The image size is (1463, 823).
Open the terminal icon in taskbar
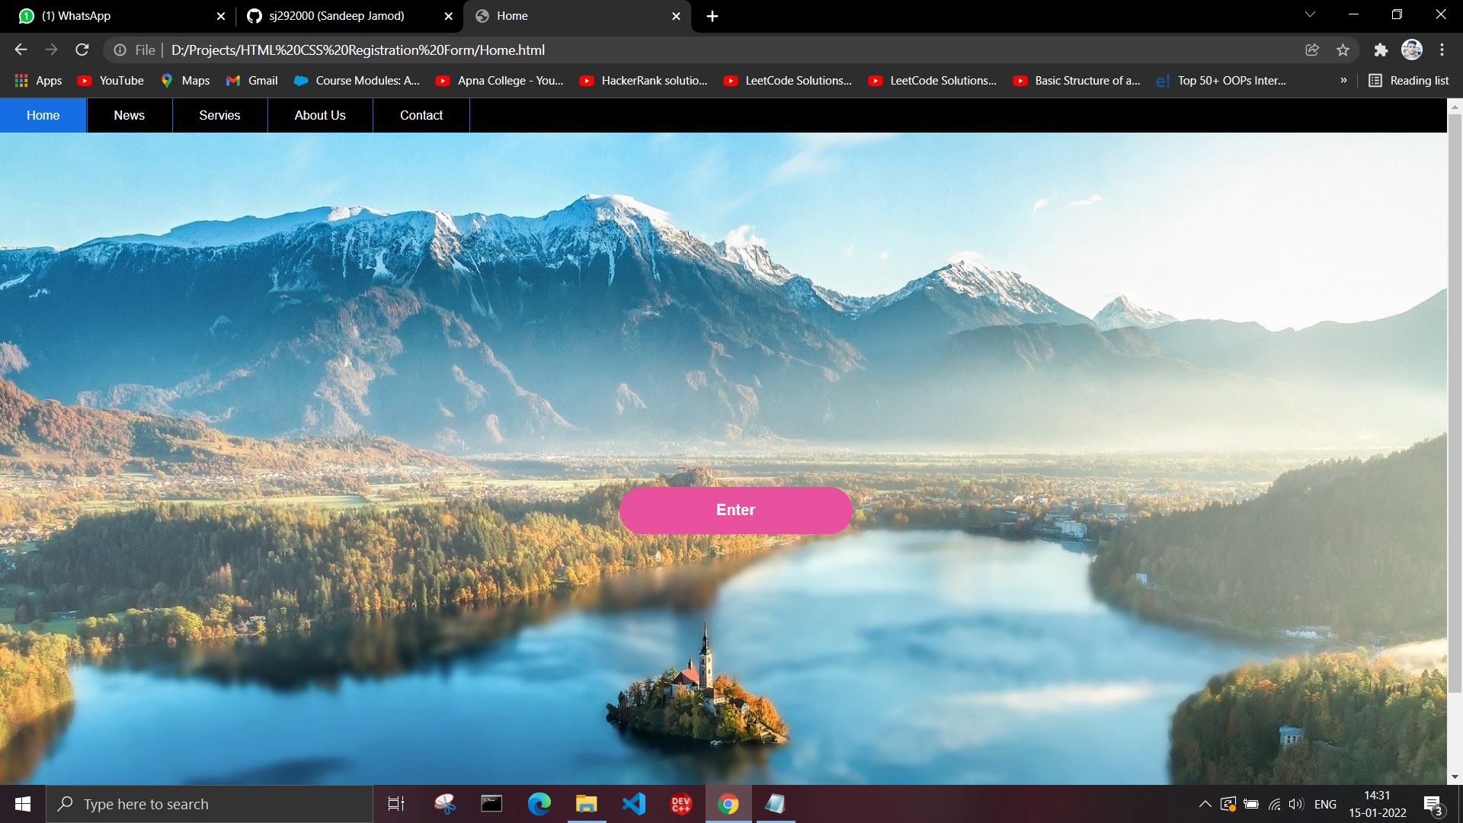(x=491, y=804)
